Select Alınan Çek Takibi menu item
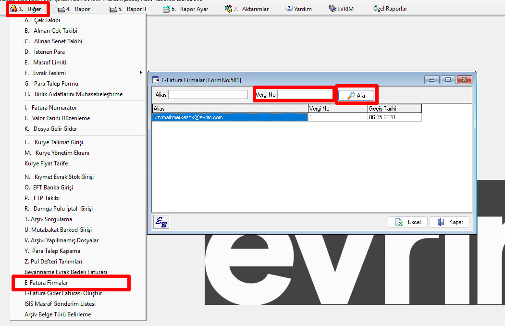This screenshot has width=505, height=326. (x=78, y=31)
